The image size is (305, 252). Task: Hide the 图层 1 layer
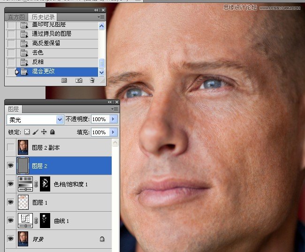click(x=10, y=202)
